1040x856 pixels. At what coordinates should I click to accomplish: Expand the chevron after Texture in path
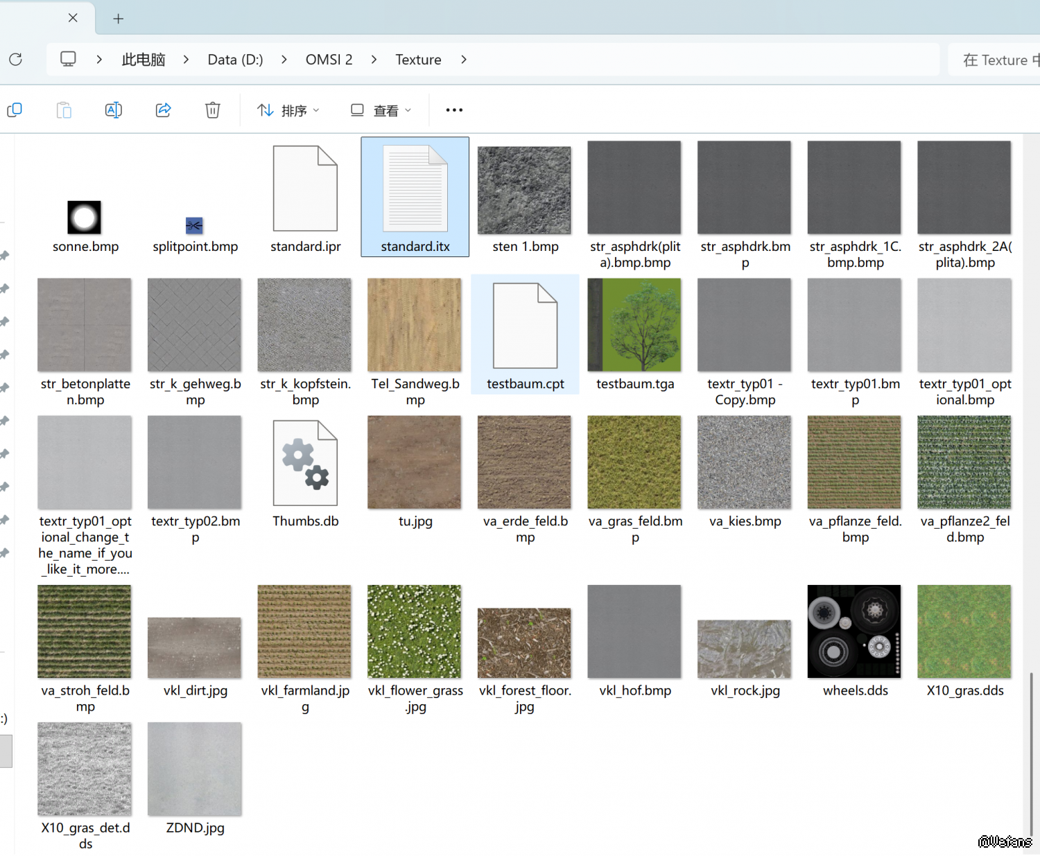click(x=464, y=60)
